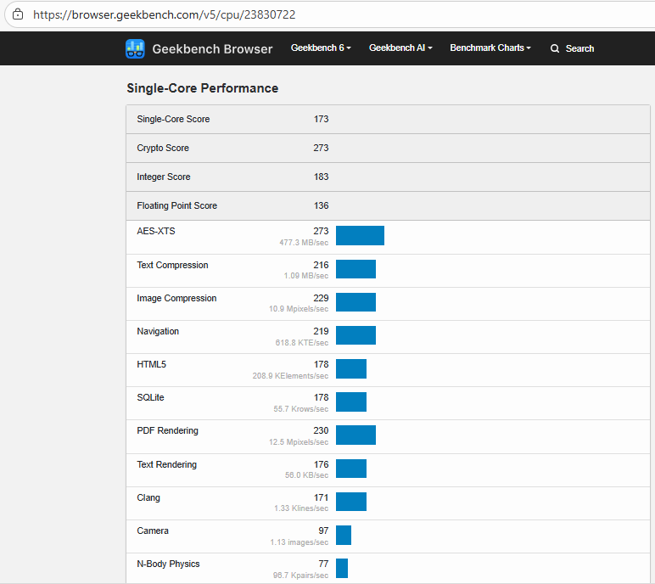Click the Text Compression blue bar
Image resolution: width=655 pixels, height=584 pixels.
[x=355, y=269]
